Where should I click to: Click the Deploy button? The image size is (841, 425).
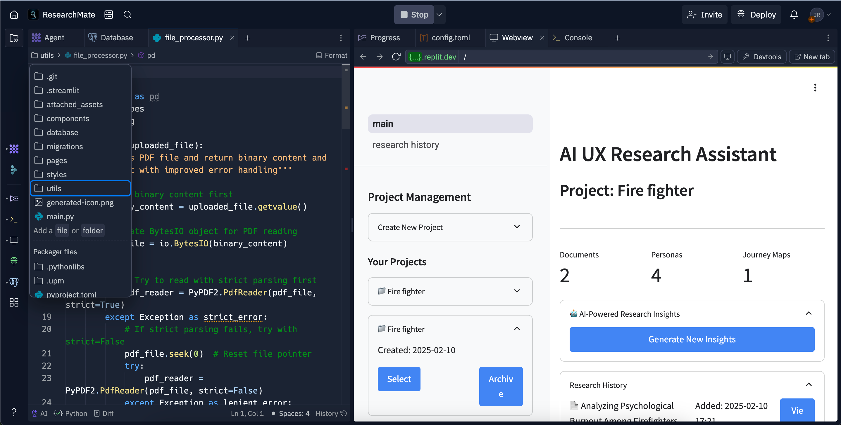tap(756, 15)
